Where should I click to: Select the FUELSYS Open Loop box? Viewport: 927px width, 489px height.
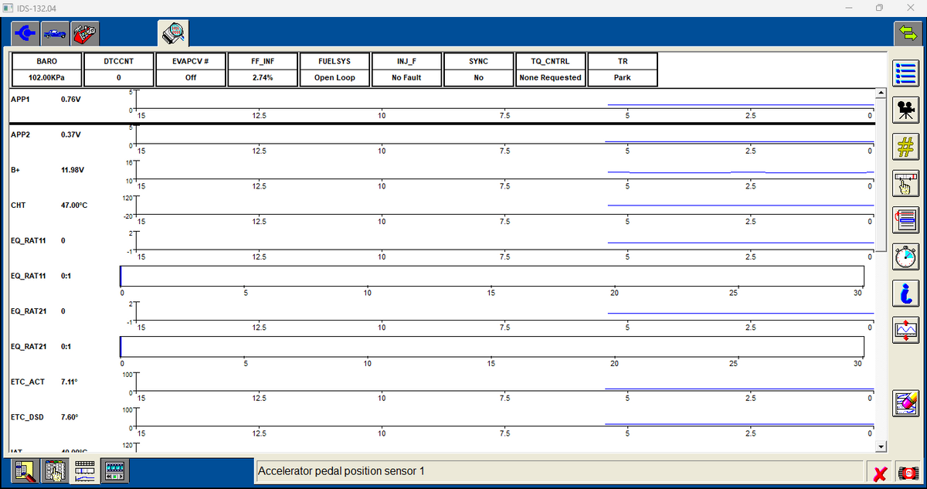tap(334, 70)
